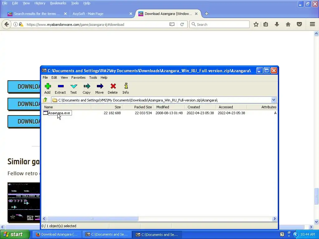Open Firefox Bookmarks menu

click(58, 3)
